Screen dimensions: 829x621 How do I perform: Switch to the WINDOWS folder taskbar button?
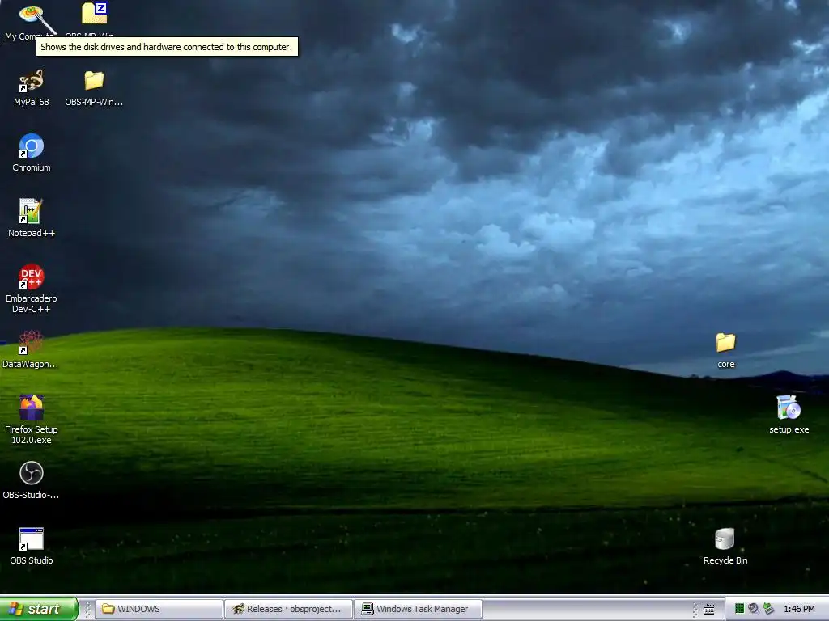click(161, 609)
